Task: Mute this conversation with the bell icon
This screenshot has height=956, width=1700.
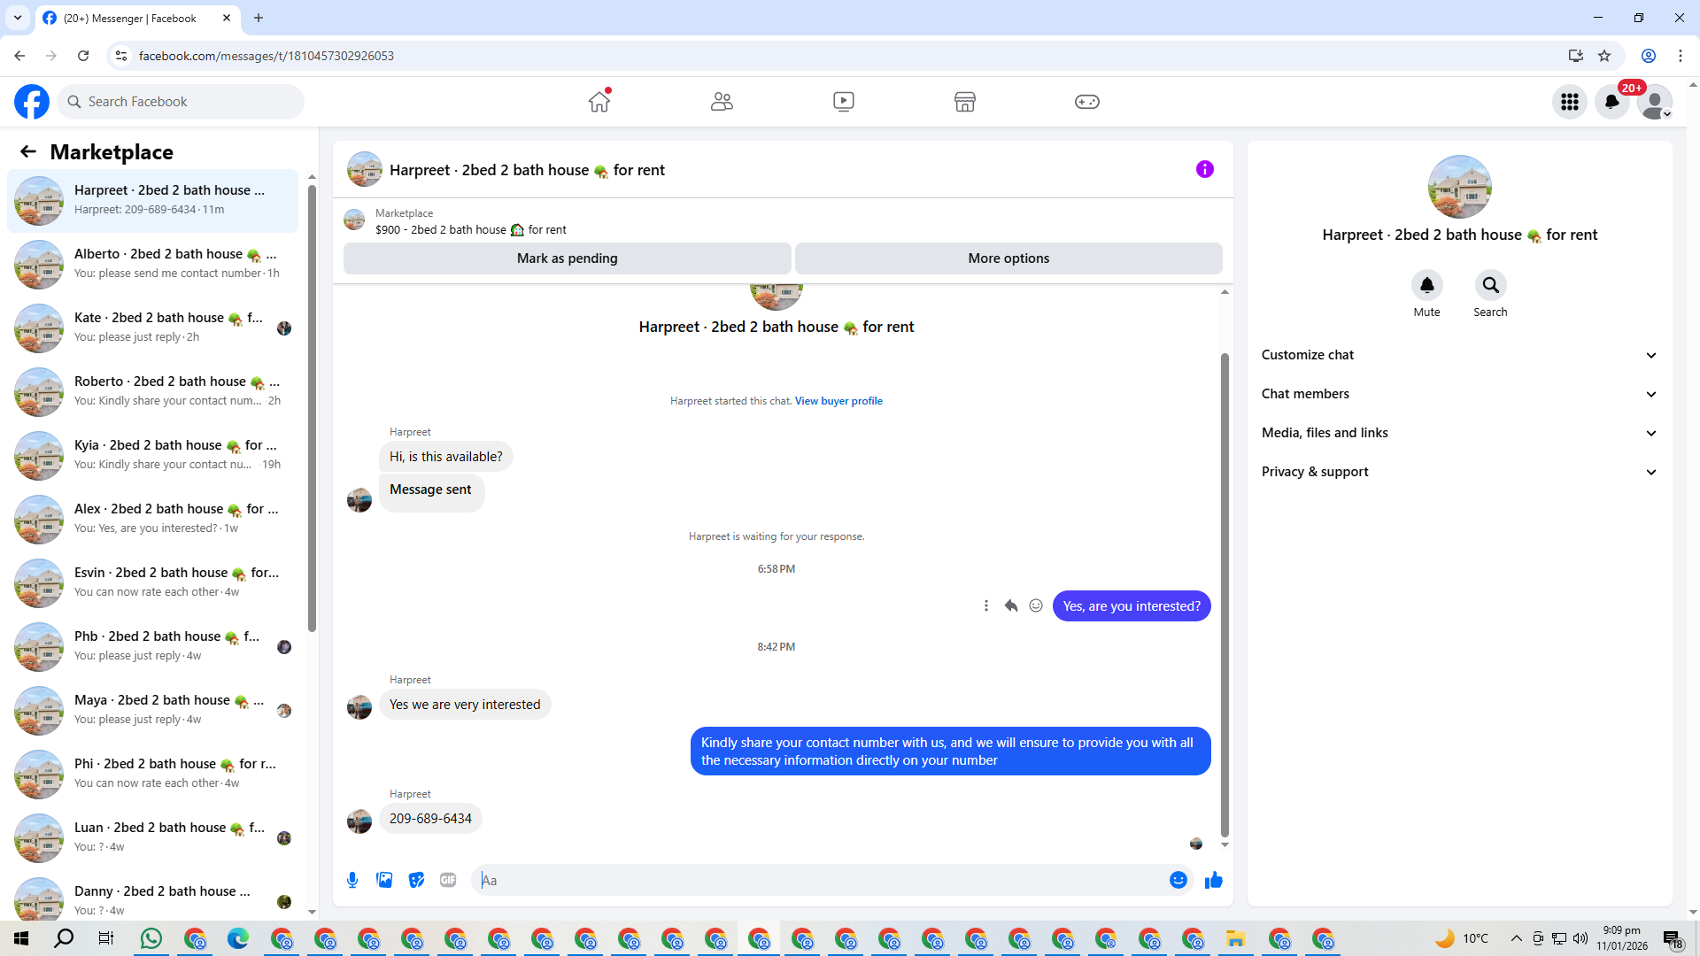Action: [x=1427, y=285]
